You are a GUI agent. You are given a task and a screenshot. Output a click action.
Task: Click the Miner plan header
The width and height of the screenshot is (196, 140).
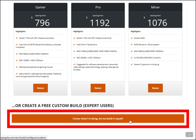[x=155, y=7]
